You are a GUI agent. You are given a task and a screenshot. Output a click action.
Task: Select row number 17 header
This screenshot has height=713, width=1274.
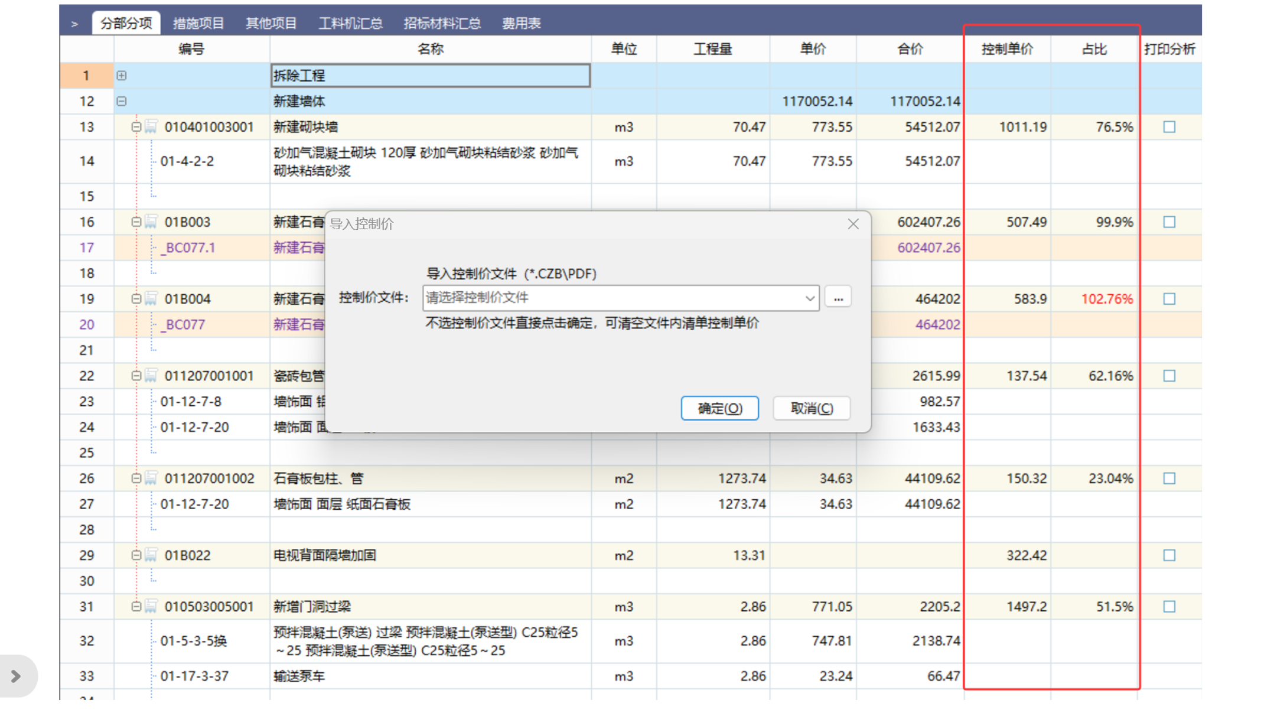[x=87, y=248]
